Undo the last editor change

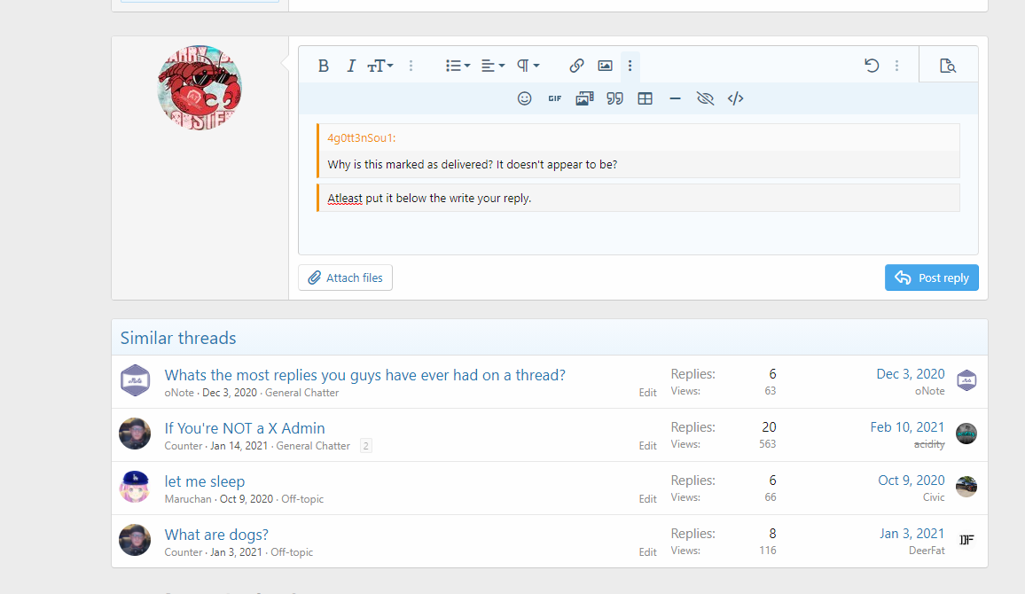tap(872, 66)
